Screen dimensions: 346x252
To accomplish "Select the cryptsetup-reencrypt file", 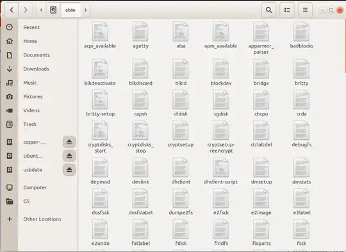I will (221, 137).
